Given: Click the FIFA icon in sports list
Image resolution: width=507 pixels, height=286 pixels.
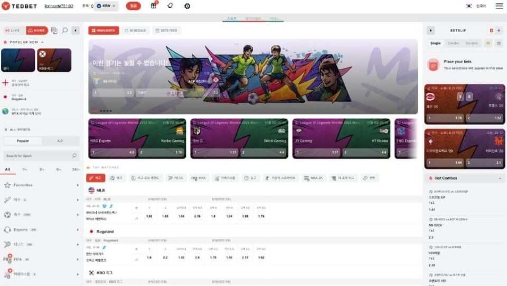Looking at the screenshot, I should [7, 259].
